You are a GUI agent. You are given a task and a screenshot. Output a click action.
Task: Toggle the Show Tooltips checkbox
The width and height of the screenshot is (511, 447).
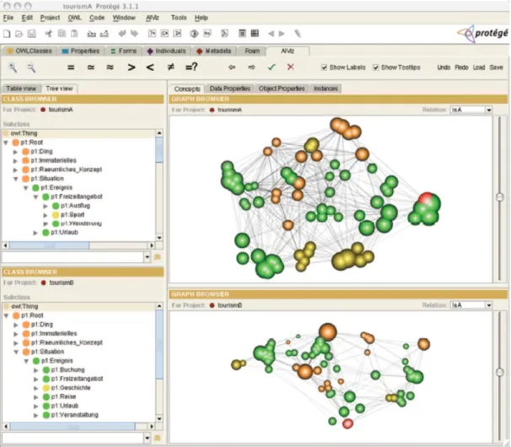(x=376, y=67)
